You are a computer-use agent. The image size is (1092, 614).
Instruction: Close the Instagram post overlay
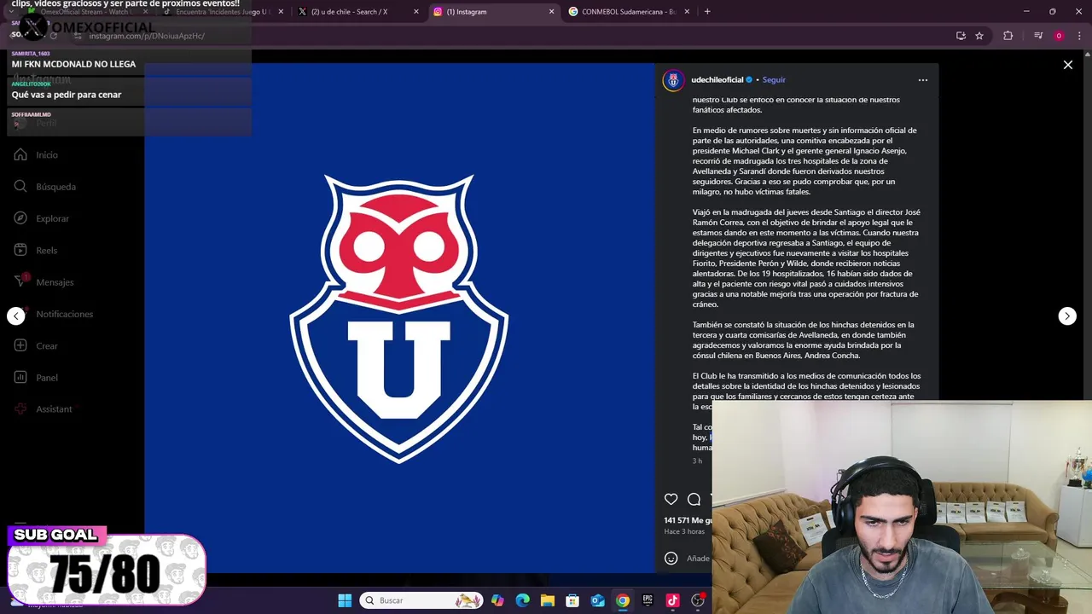[1067, 65]
